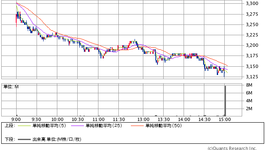Click the 14:30 time axis label
Screen dimensions: 265x150
[204, 119]
